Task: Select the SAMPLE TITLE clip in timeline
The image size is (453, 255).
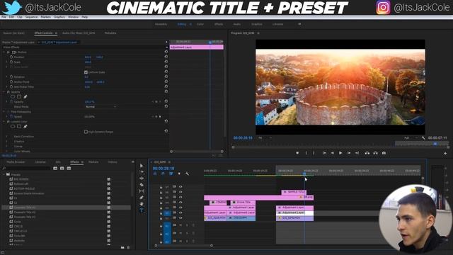Action: [294, 192]
